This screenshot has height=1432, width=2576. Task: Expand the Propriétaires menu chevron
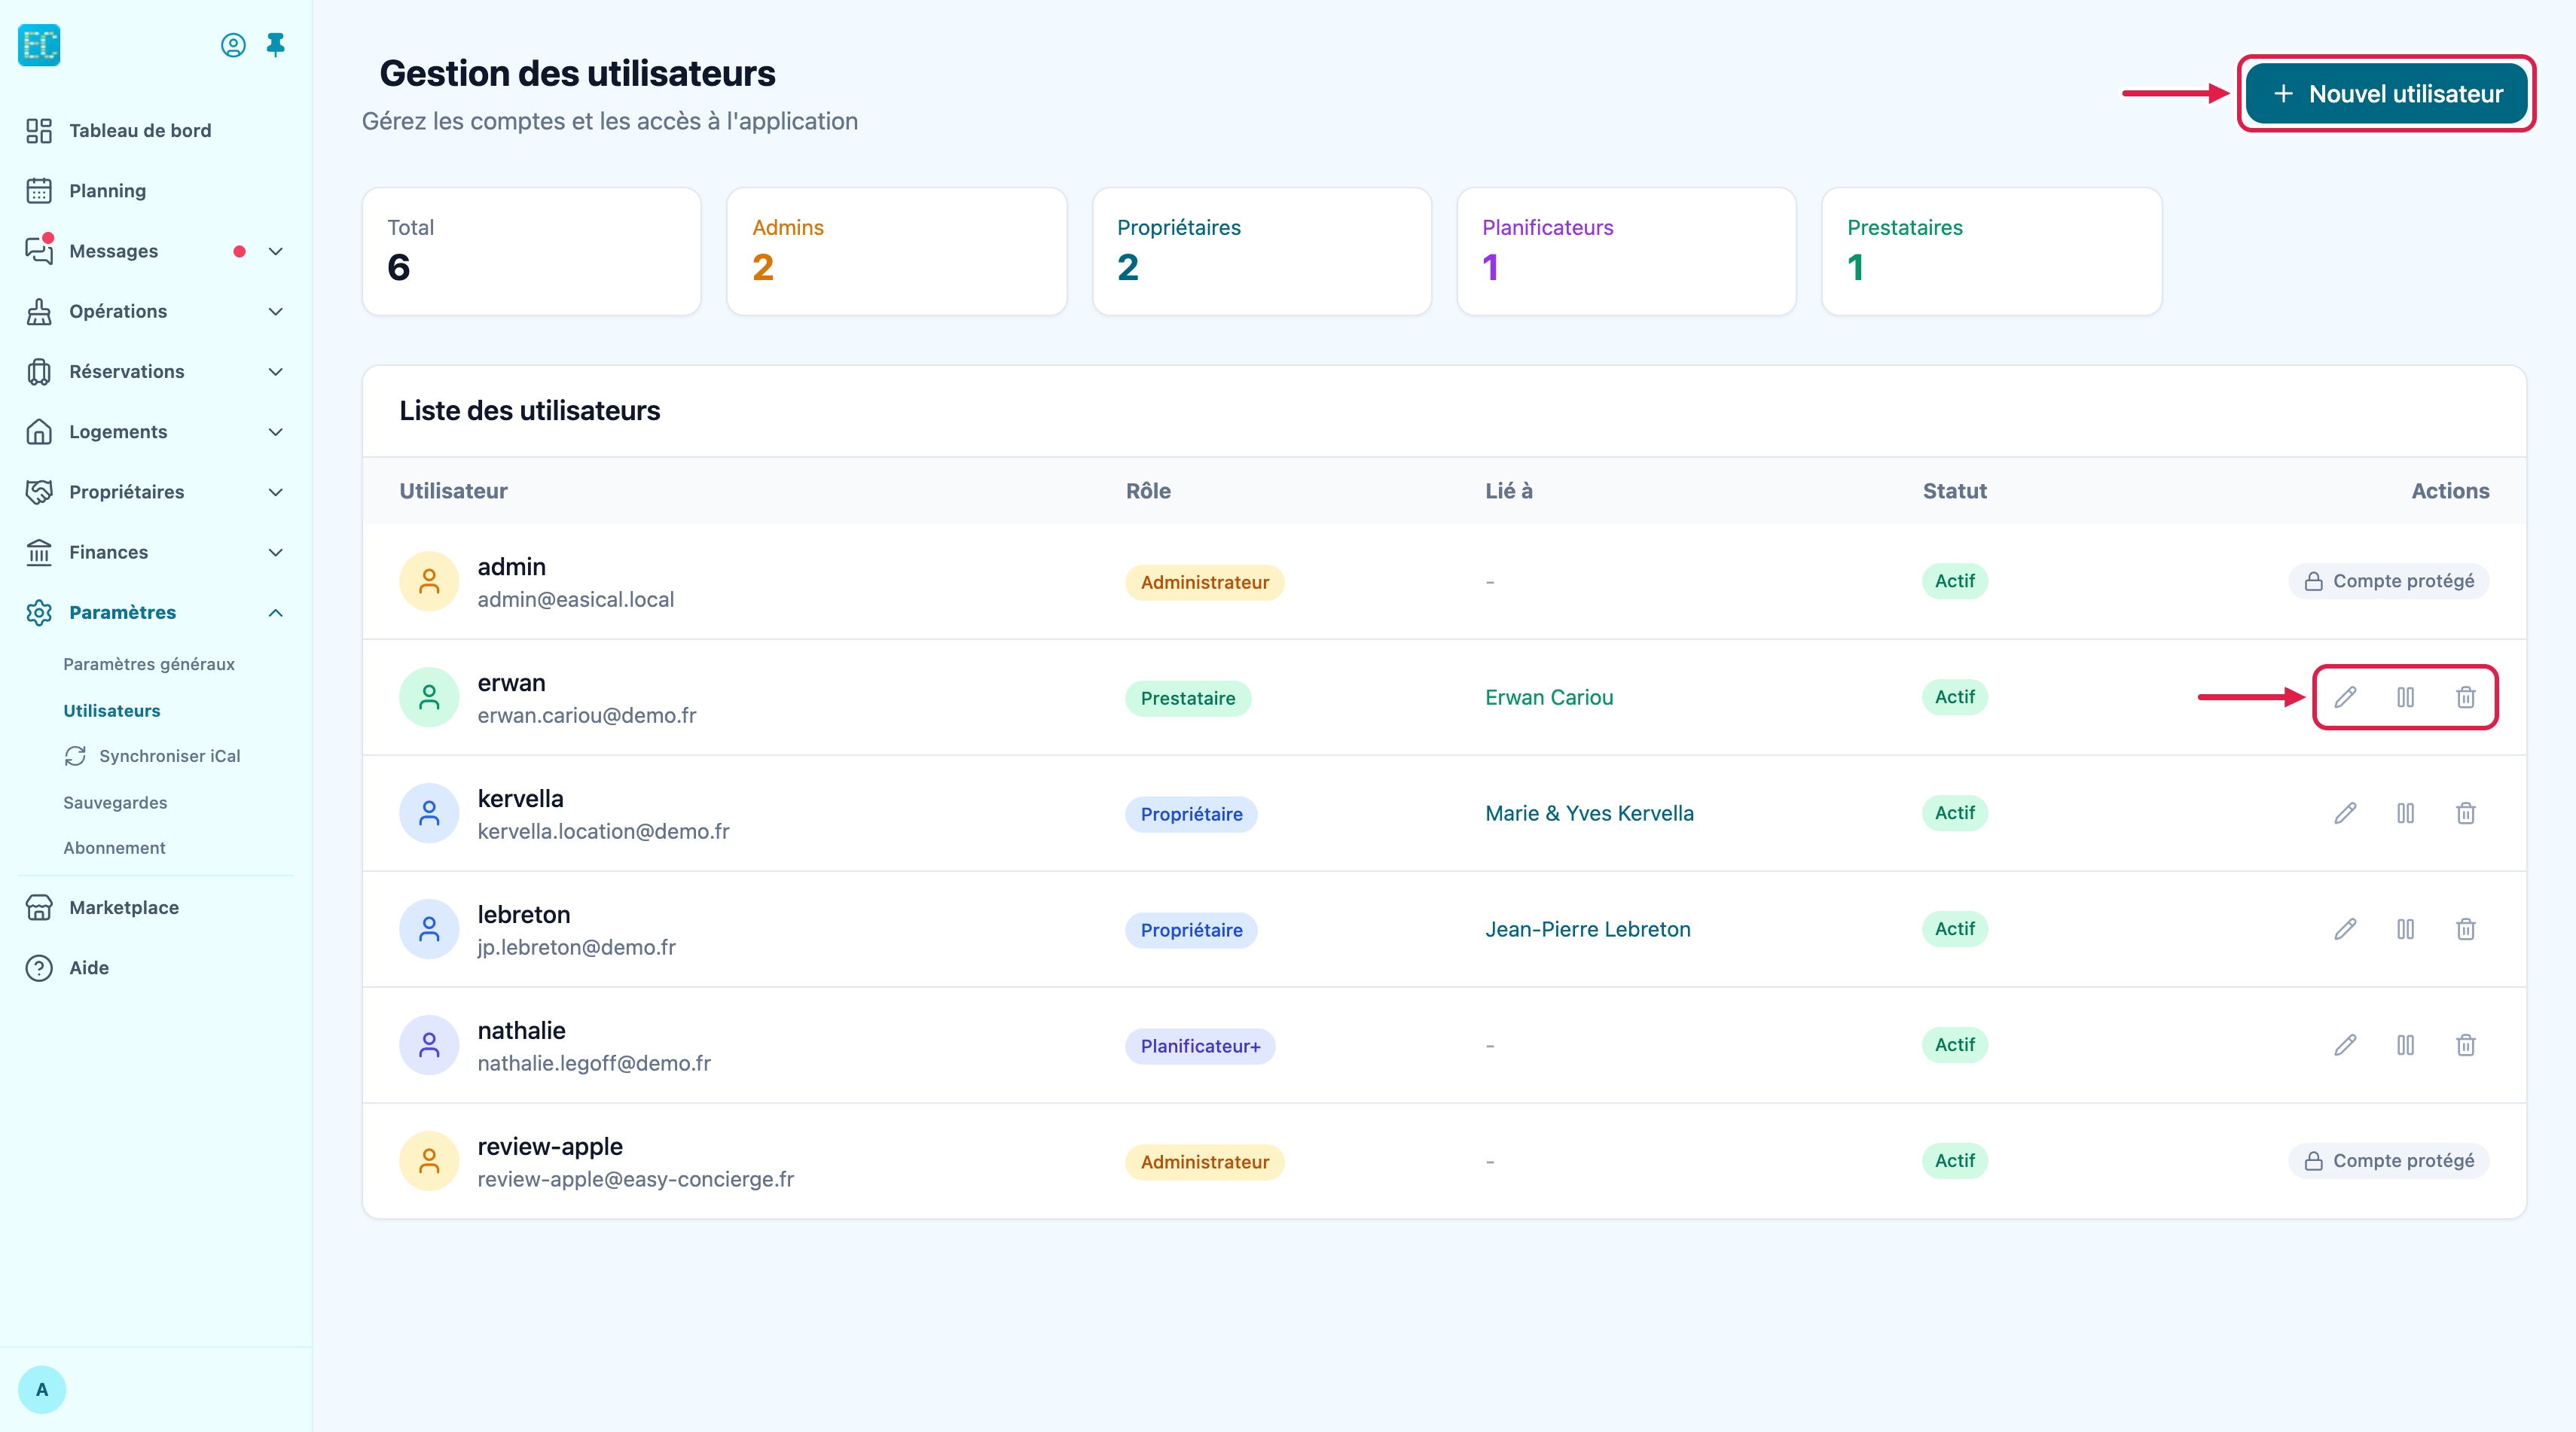coord(276,492)
